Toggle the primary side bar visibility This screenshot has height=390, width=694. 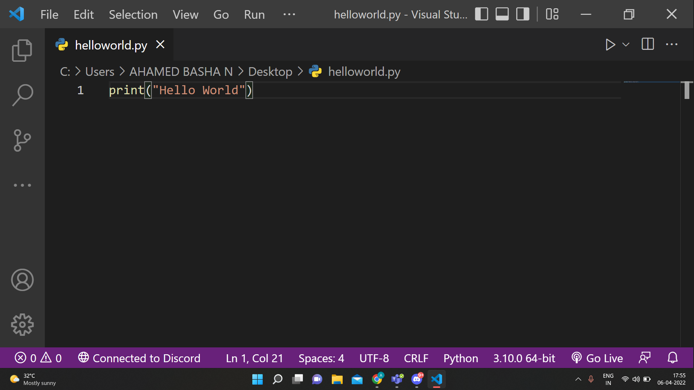pyautogui.click(x=481, y=14)
